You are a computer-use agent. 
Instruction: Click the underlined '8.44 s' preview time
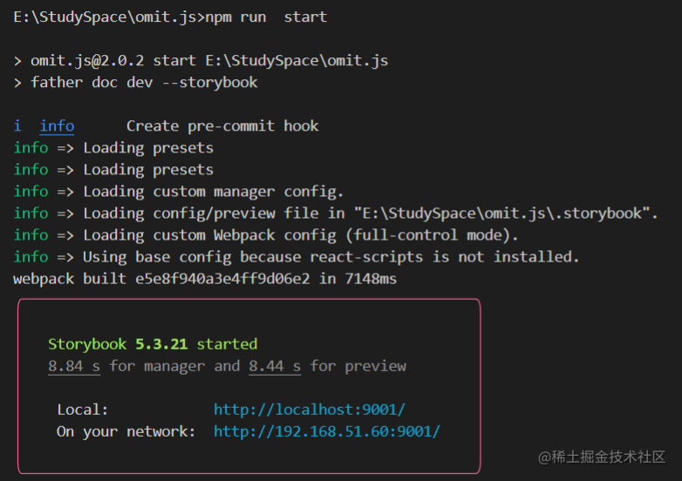point(275,366)
